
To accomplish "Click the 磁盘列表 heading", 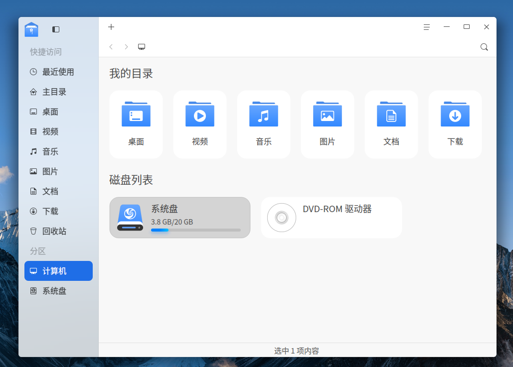I will [x=131, y=180].
